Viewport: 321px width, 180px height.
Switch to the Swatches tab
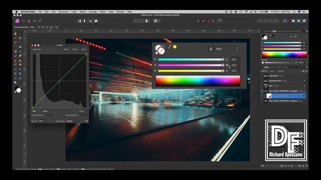pyautogui.click(x=290, y=31)
